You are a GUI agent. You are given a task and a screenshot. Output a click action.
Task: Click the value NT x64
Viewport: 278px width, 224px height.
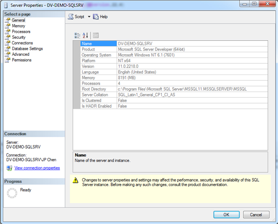click(124, 61)
